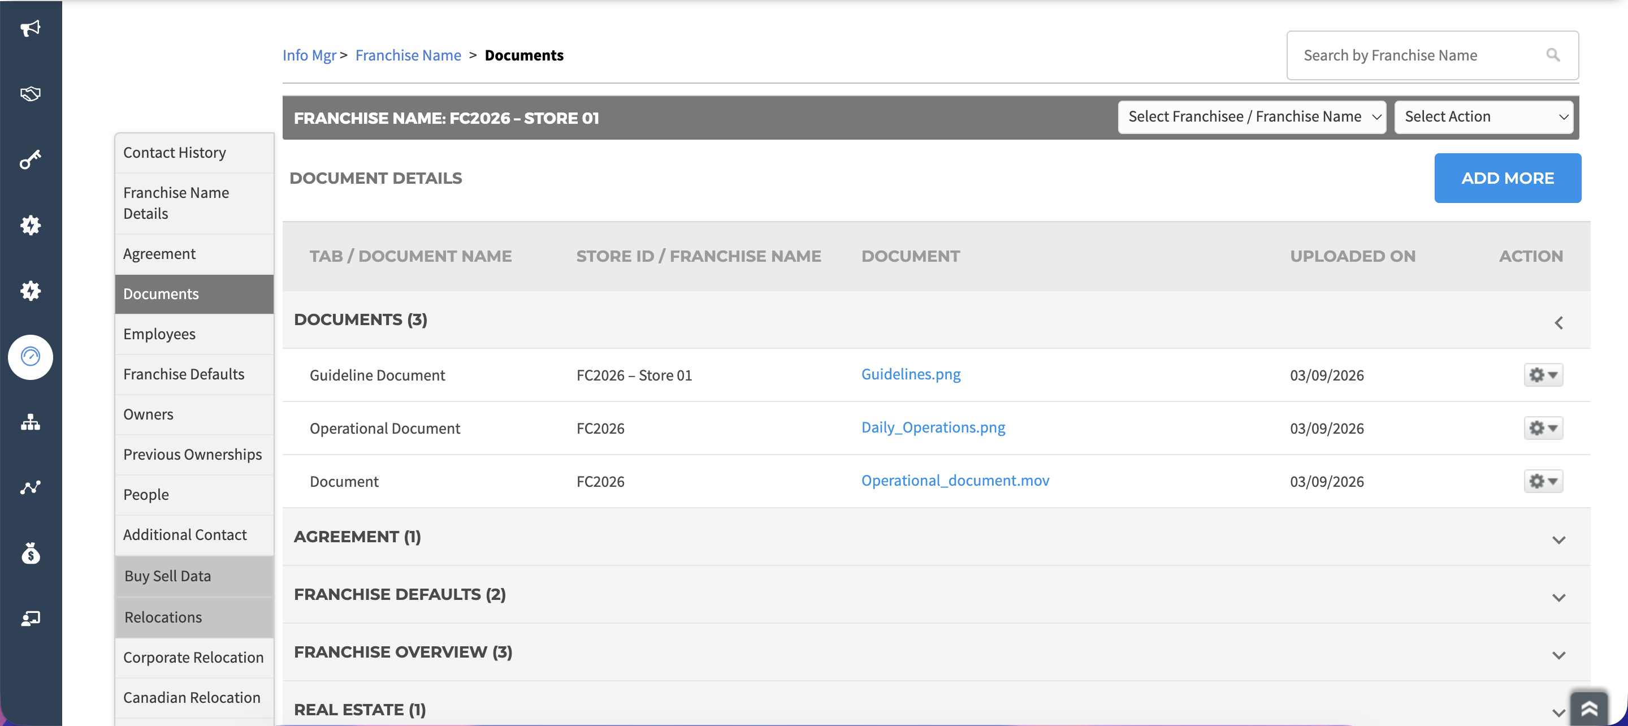Open the handshake icon module
Viewport: 1628px width, 726px height.
[31, 94]
